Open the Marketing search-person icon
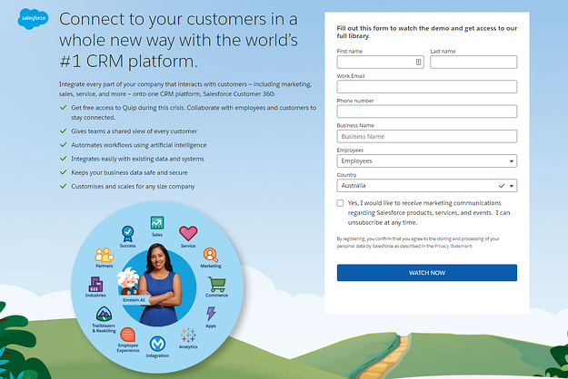The height and width of the screenshot is (379, 568). click(211, 255)
